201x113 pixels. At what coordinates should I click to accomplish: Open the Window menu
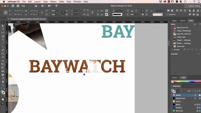pyautogui.click(x=77, y=2)
